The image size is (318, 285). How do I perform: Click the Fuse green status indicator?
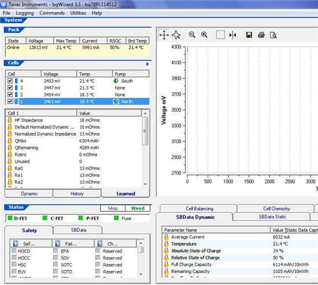[116, 218]
